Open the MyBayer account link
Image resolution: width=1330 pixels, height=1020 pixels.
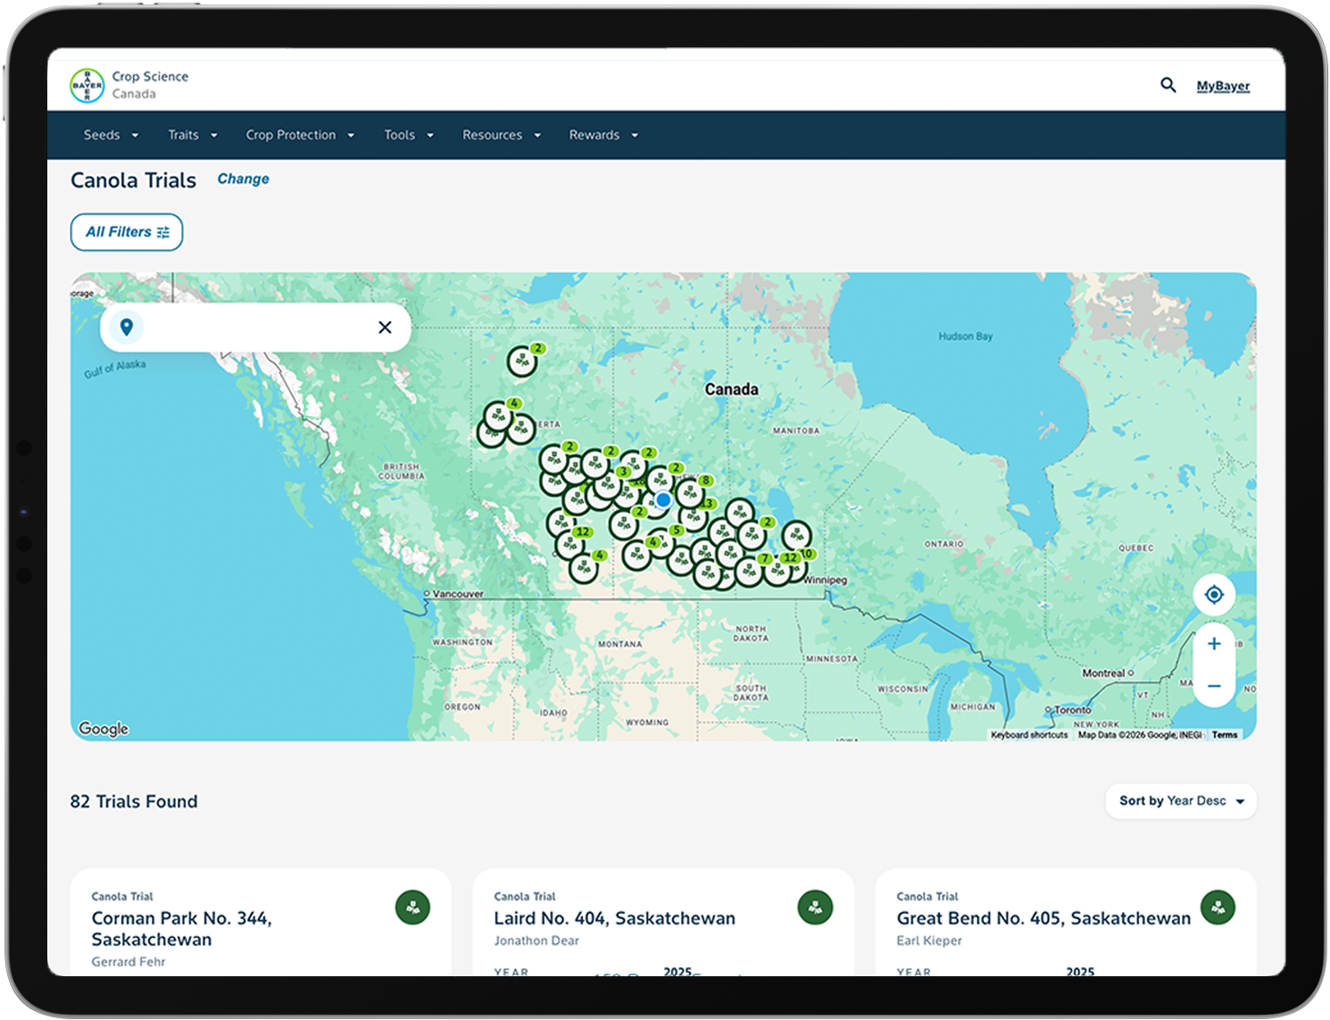(x=1223, y=86)
